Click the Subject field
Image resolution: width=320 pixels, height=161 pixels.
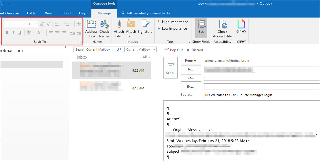(262, 95)
